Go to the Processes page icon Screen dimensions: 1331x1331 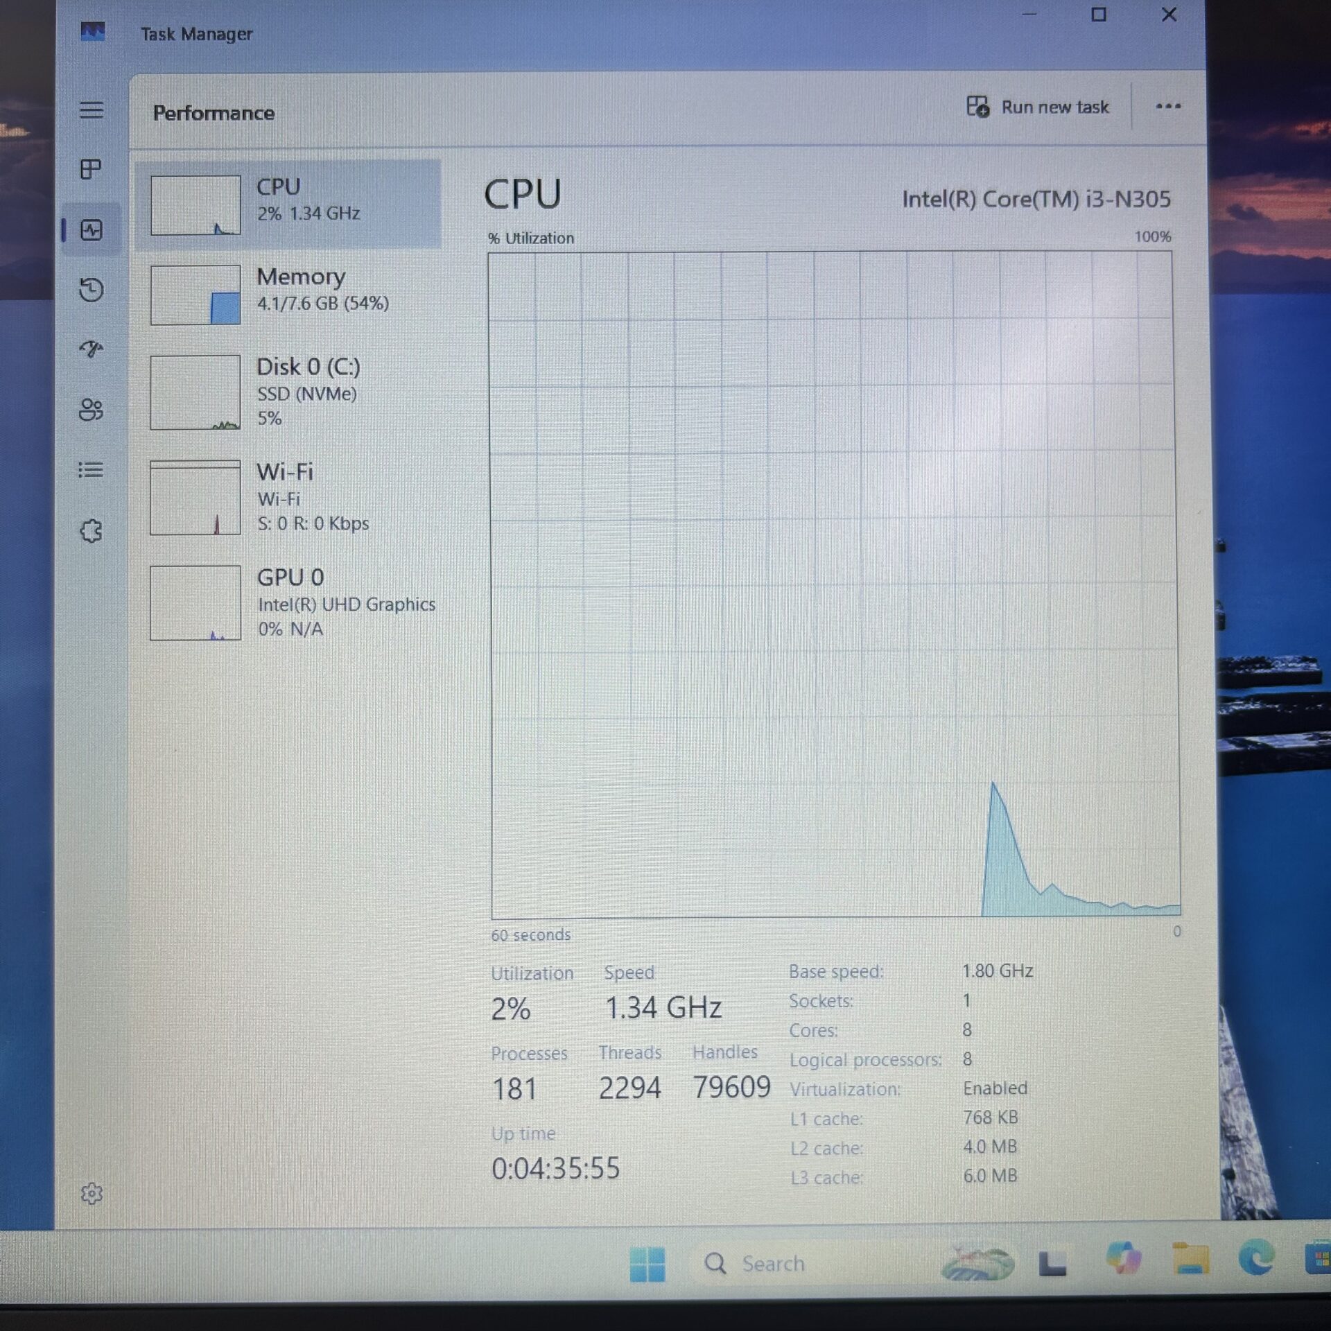click(92, 169)
